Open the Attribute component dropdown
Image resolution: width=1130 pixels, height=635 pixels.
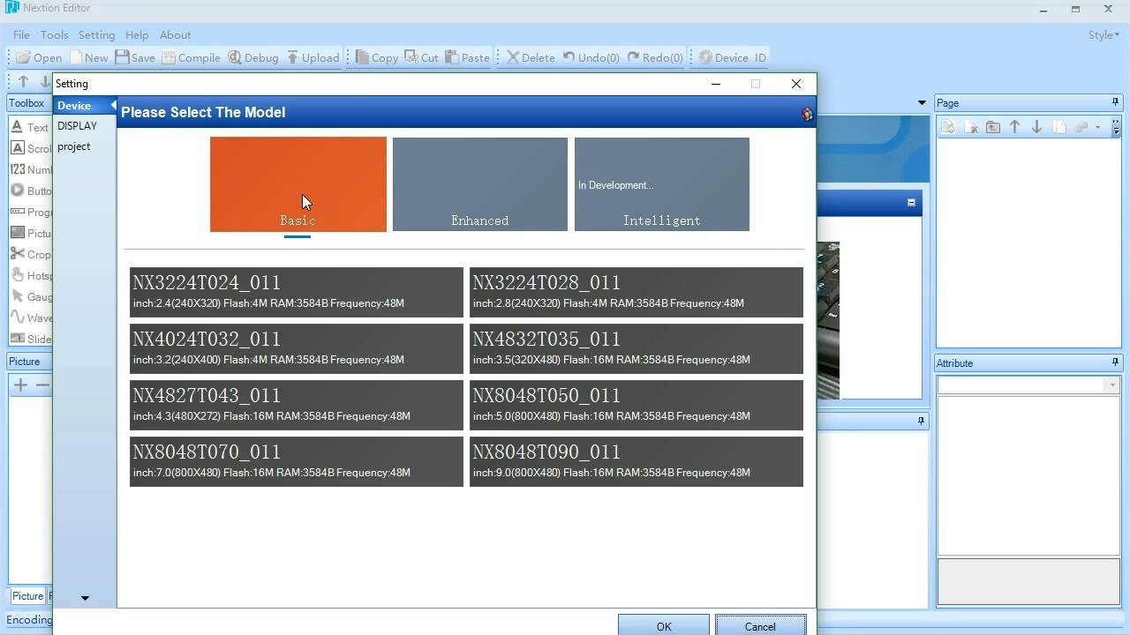[1111, 385]
